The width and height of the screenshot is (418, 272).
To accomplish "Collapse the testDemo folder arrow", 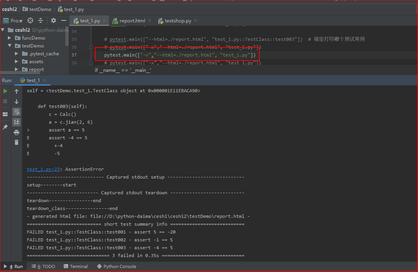I will point(9,46).
